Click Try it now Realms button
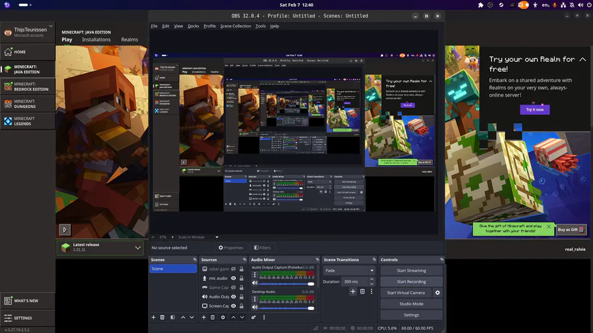This screenshot has width=593, height=333. tap(535, 109)
